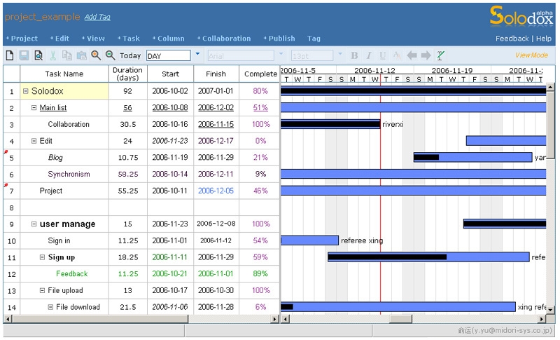The image size is (560, 340).
Task: Open the Column menu
Action: (168, 39)
